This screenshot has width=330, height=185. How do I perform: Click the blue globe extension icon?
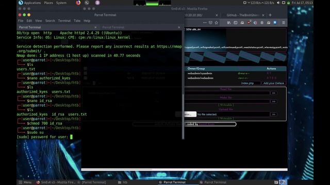[255, 23]
